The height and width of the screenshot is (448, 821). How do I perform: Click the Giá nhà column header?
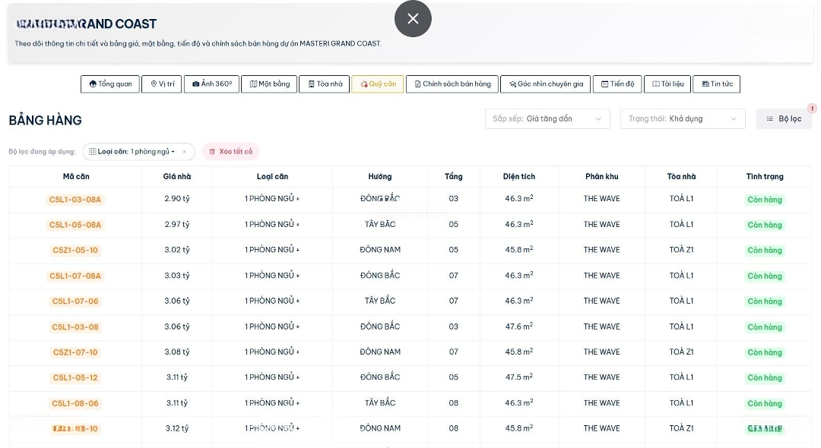(176, 177)
